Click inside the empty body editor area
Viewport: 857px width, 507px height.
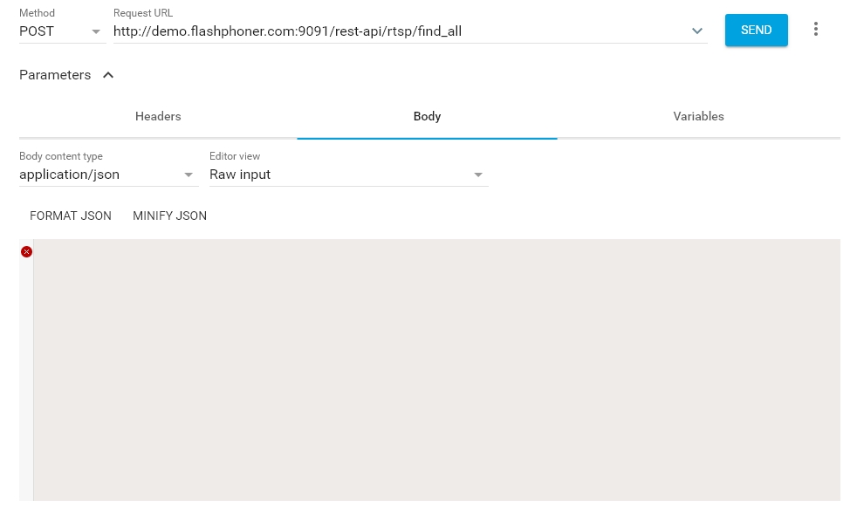(436, 367)
